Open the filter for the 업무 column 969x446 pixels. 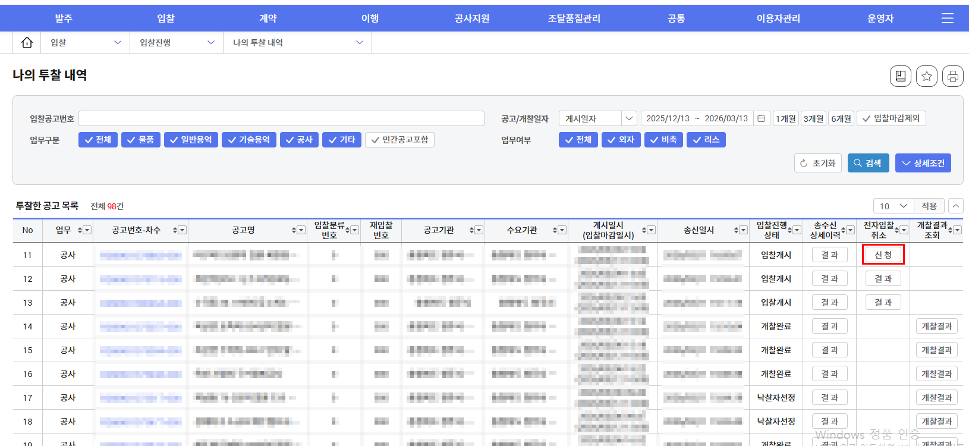coord(87,230)
